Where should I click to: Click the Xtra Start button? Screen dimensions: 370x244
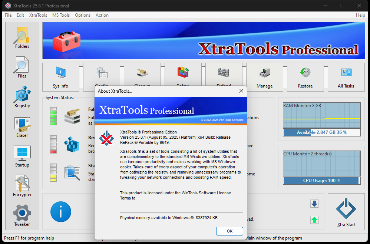click(x=346, y=212)
